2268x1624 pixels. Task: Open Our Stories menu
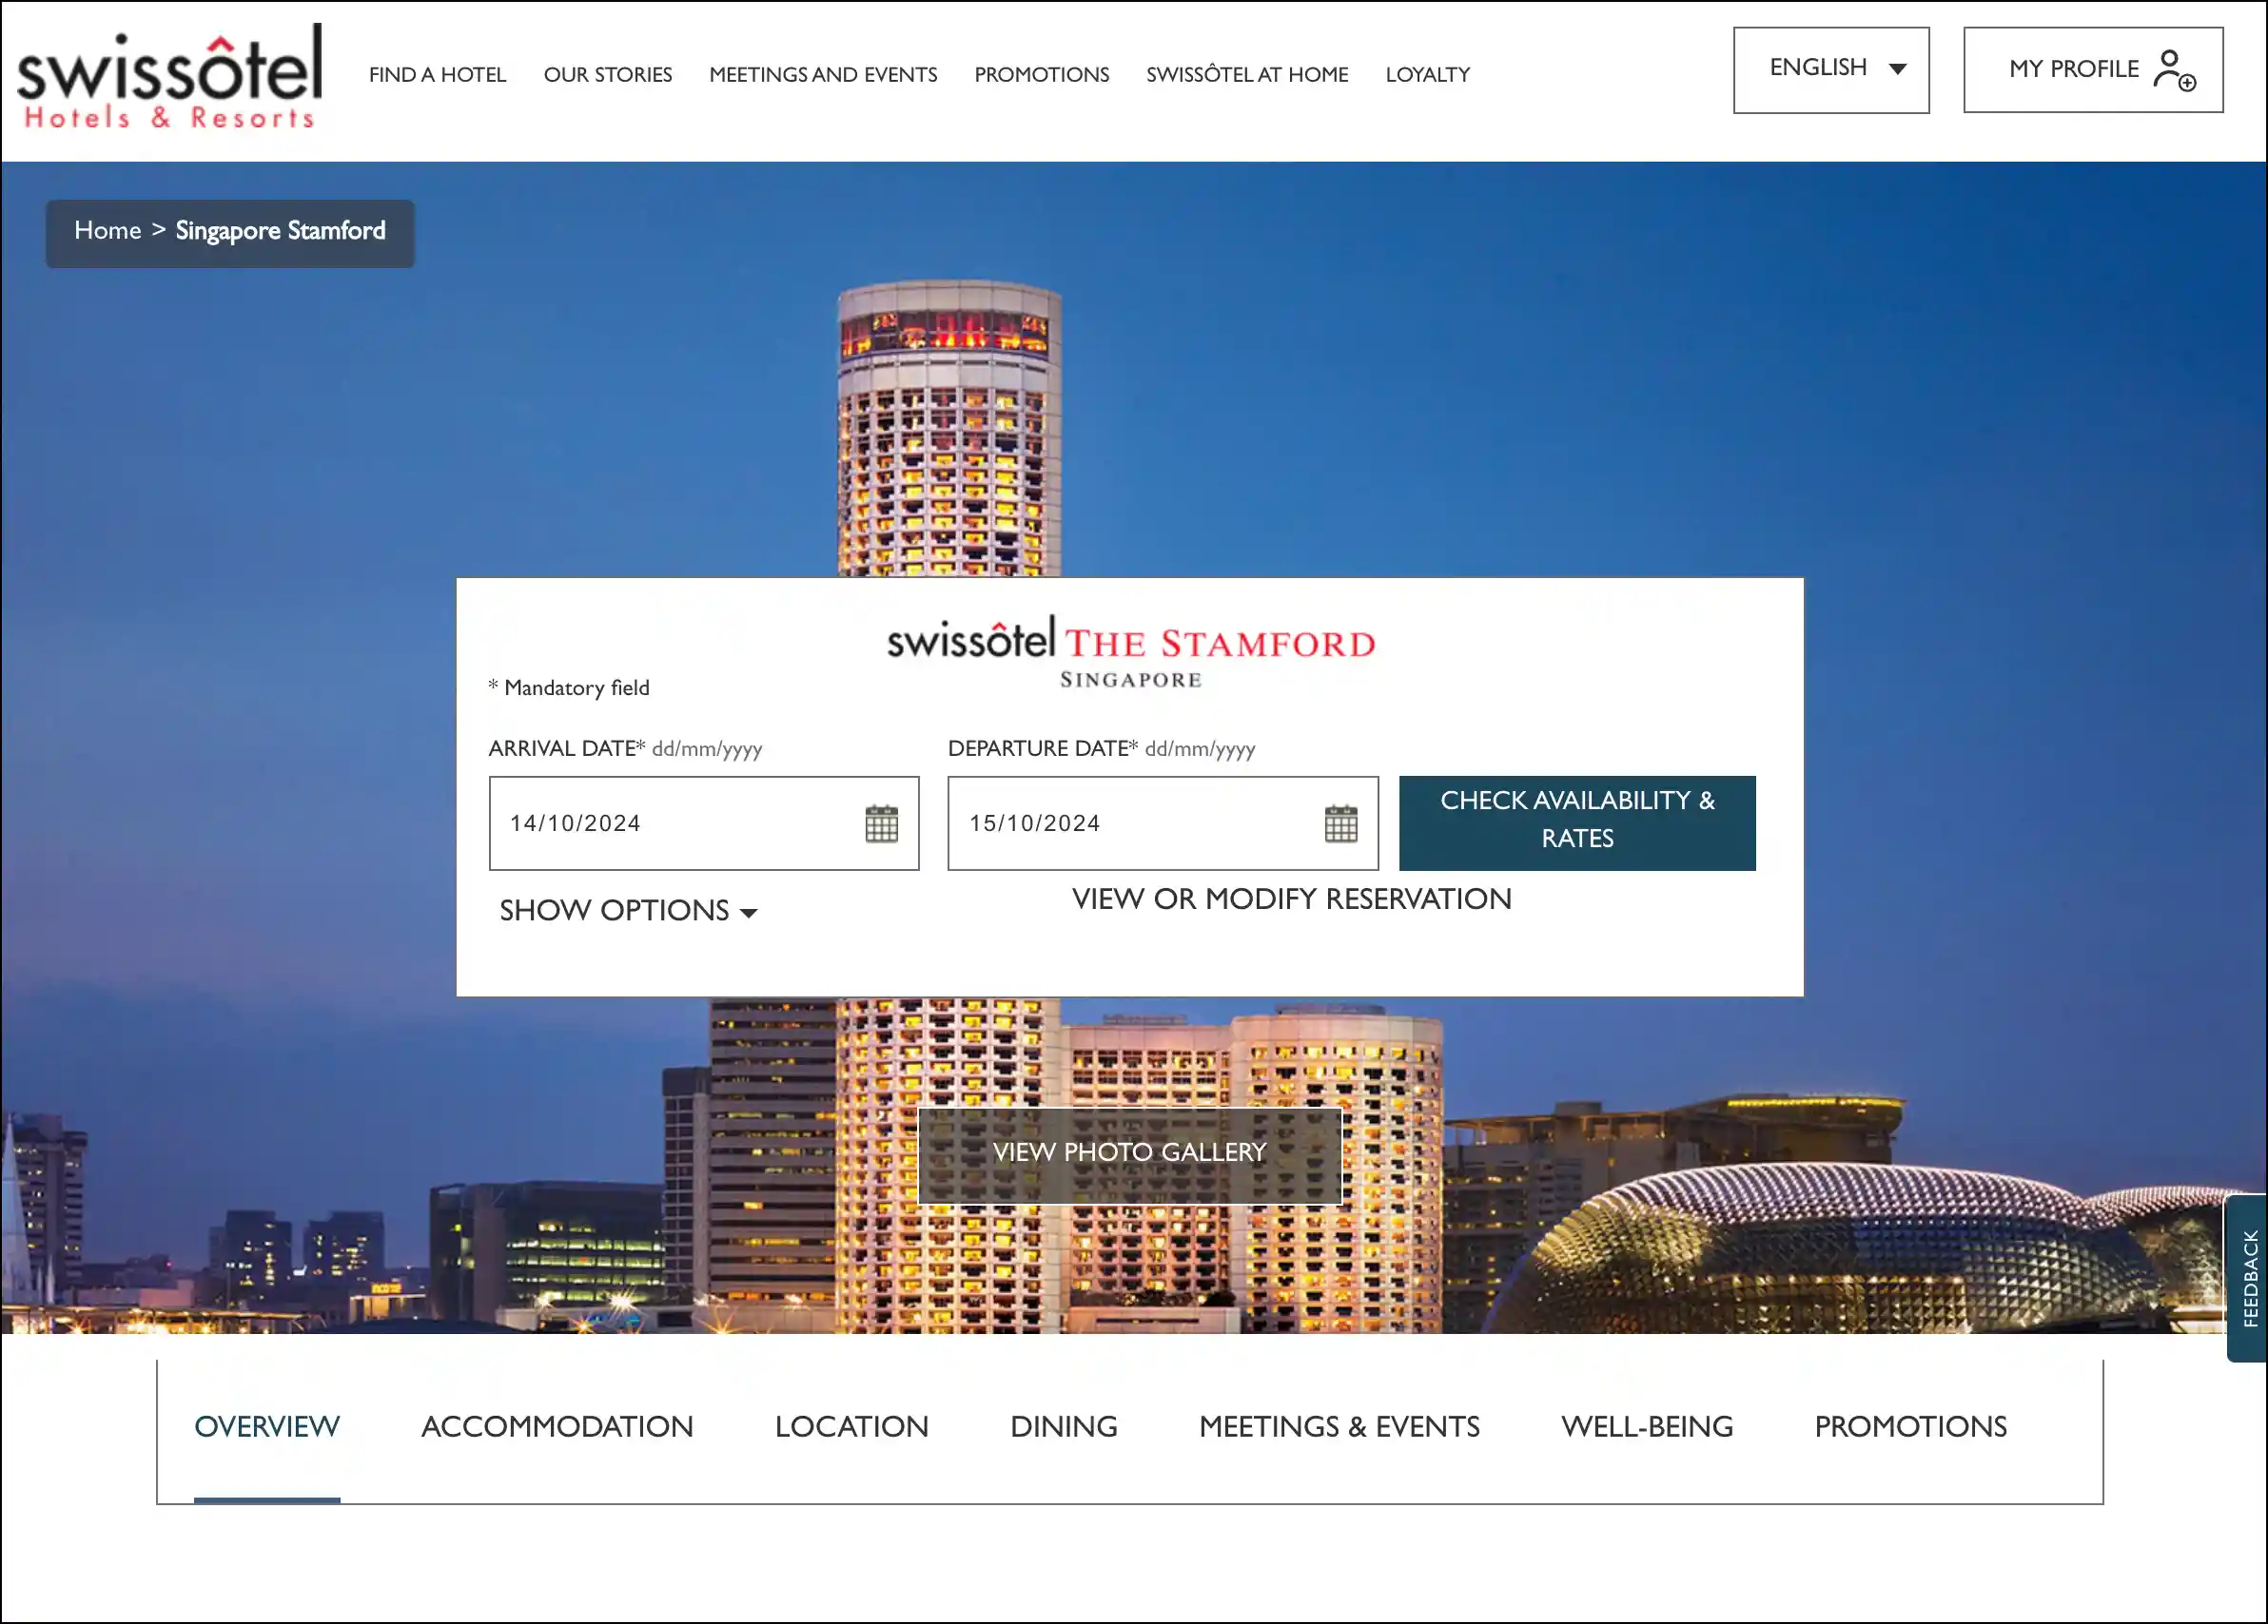pos(608,75)
